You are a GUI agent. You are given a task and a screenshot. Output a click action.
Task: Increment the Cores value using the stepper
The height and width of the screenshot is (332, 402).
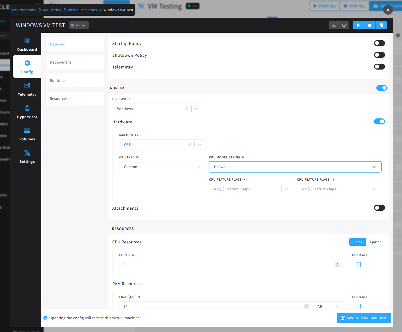337,263
